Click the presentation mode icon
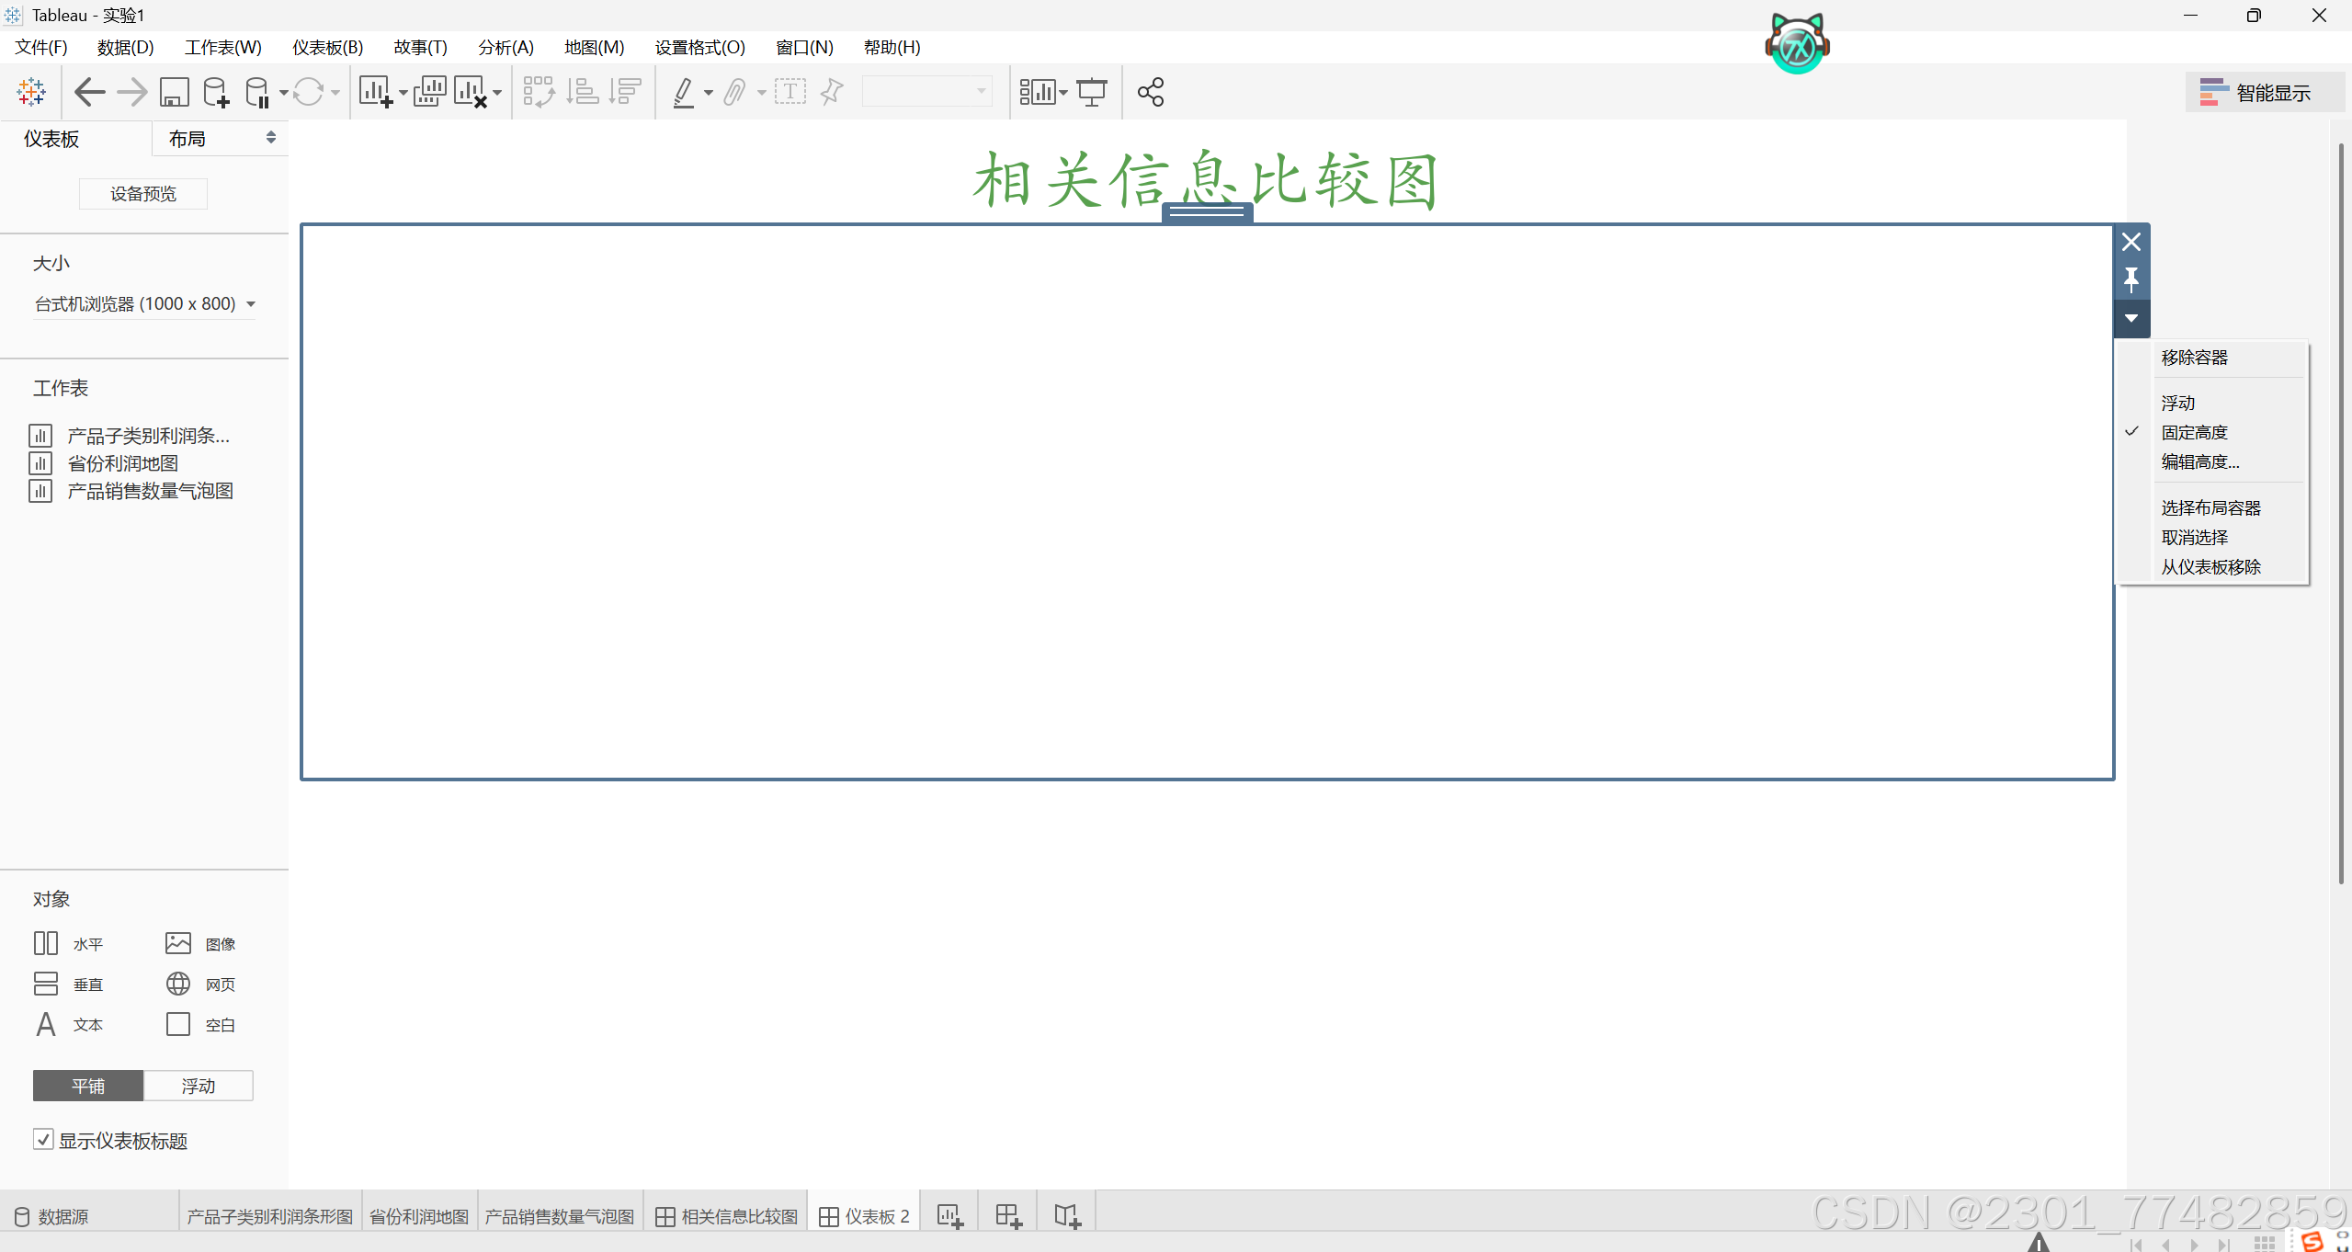Image resolution: width=2352 pixels, height=1252 pixels. 1092,92
